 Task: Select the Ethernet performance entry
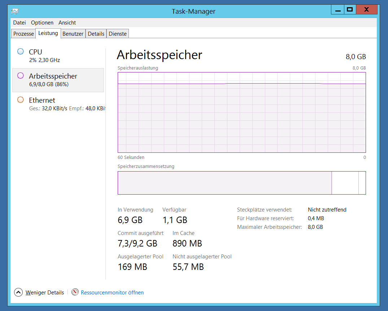click(x=58, y=104)
